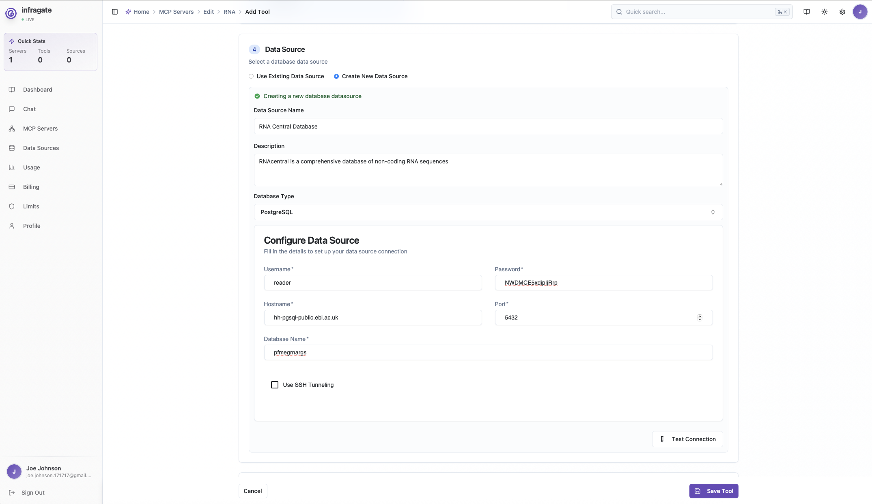
Task: Click the Description text area
Action: coord(488,170)
